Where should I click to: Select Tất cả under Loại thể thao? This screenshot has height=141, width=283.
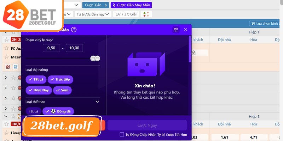(x=34, y=111)
